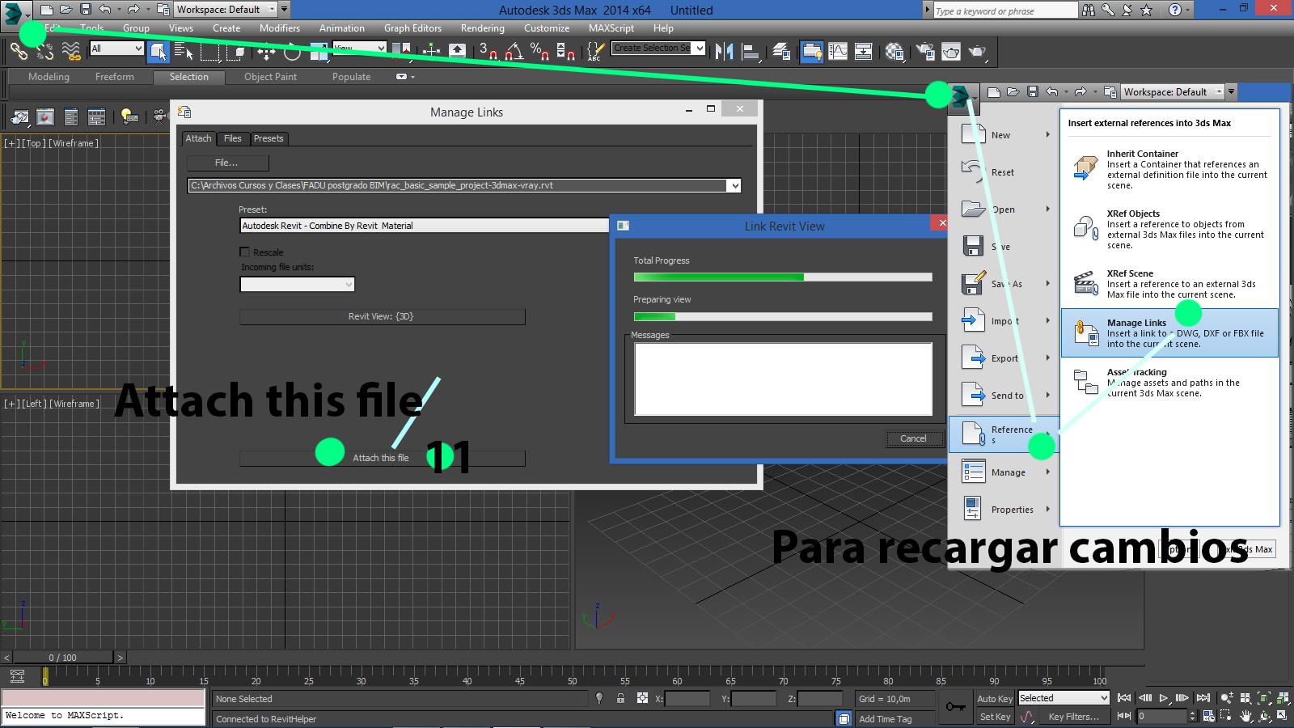Open the Customize menu
Viewport: 1294px width, 728px height.
point(547,28)
